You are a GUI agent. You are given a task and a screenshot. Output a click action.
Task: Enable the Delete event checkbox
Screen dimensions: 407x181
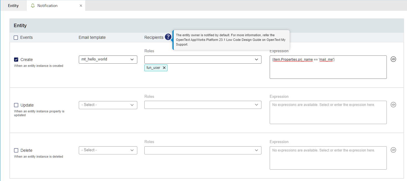tap(16, 150)
